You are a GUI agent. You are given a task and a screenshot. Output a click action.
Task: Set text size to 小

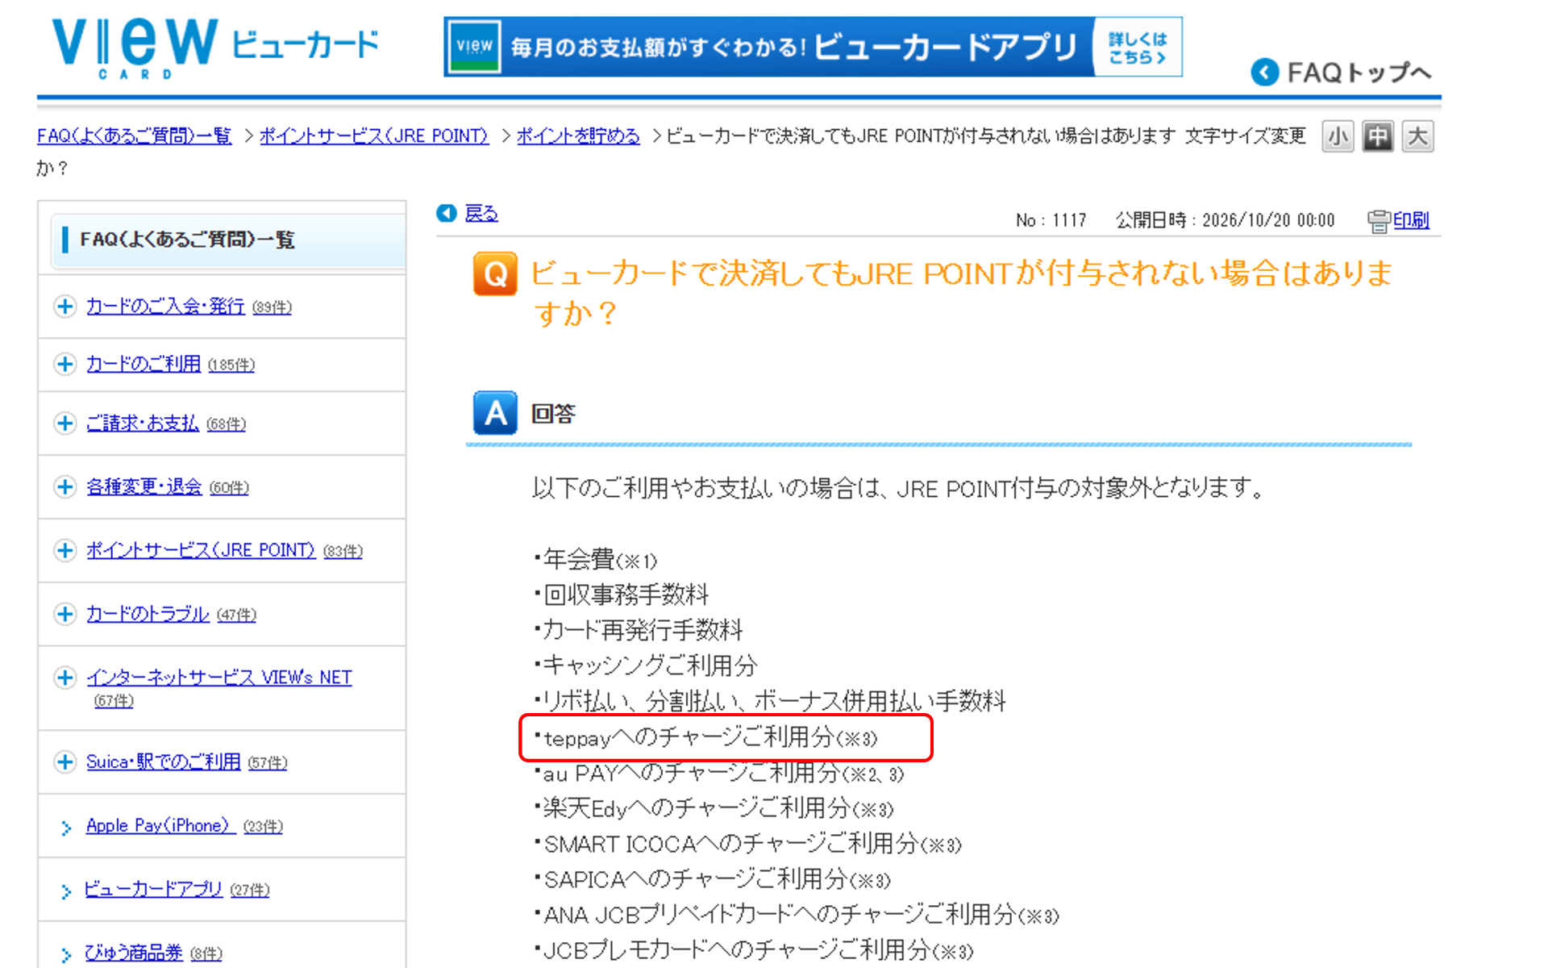click(x=1338, y=136)
